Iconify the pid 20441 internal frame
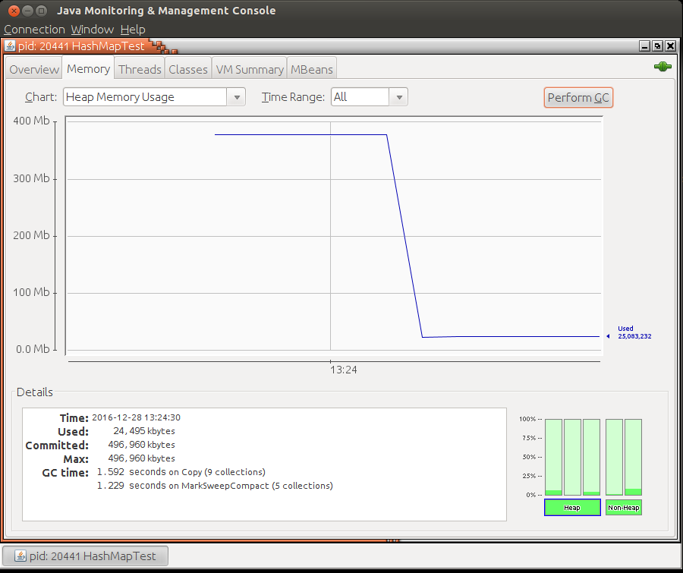 (x=644, y=46)
